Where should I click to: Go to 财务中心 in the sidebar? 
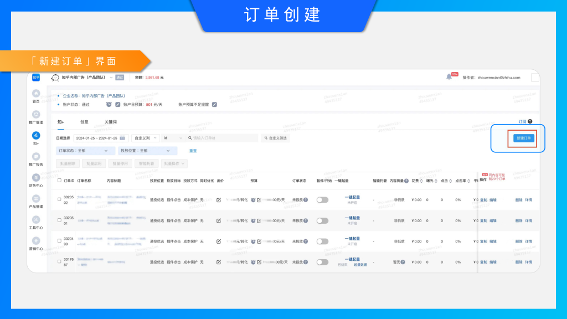pos(36,177)
